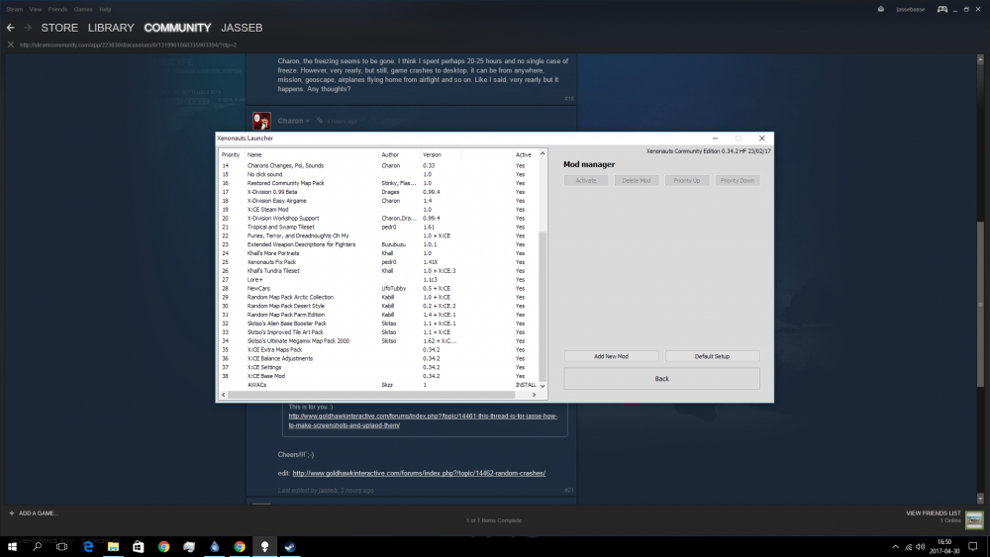Sort mod list by Name header
This screenshot has height=557, width=990.
click(311, 154)
